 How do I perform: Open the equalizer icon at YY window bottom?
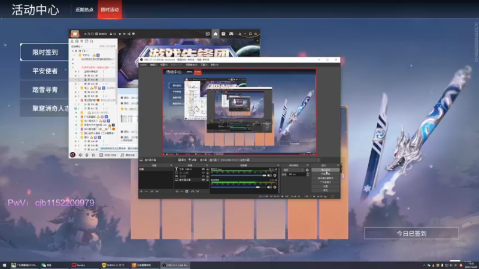(x=93, y=155)
